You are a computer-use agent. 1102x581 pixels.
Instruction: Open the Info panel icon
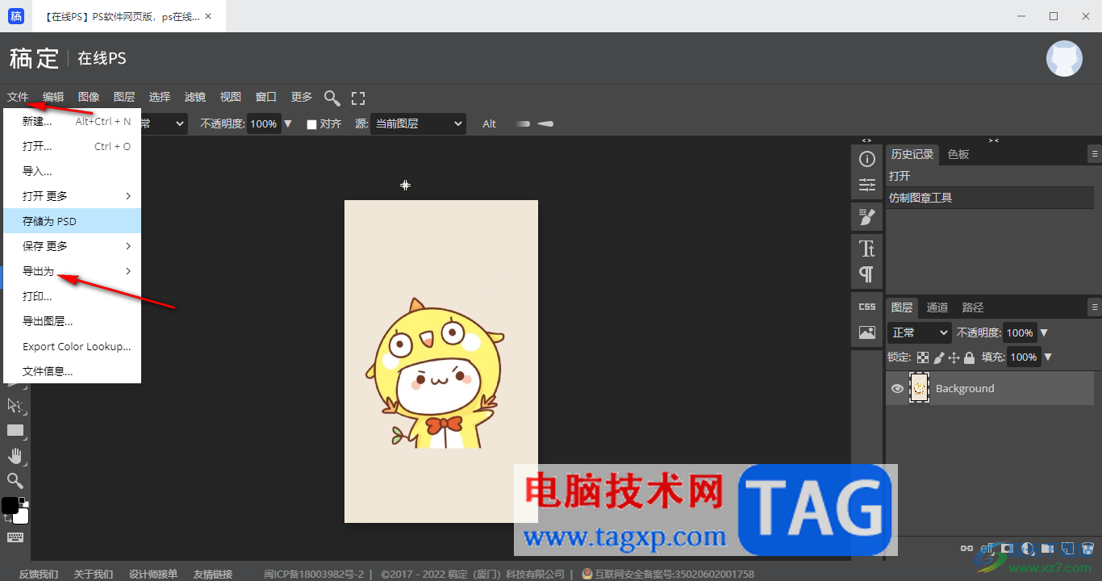point(867,159)
